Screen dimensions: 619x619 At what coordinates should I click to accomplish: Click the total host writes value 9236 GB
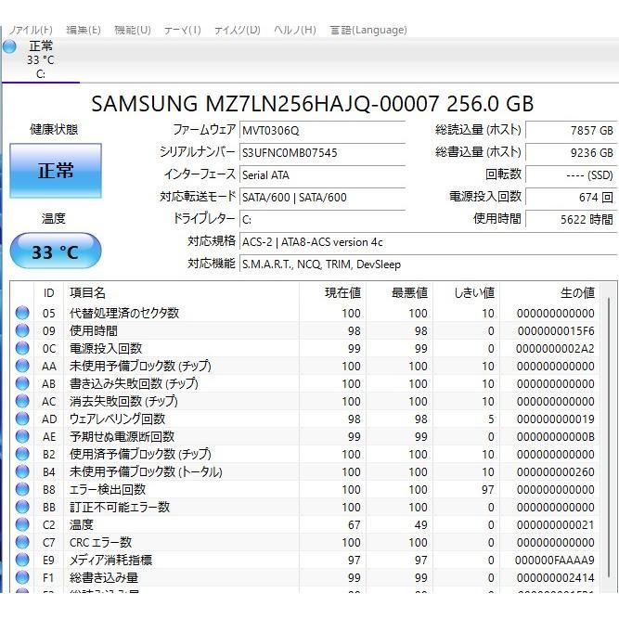(572, 153)
